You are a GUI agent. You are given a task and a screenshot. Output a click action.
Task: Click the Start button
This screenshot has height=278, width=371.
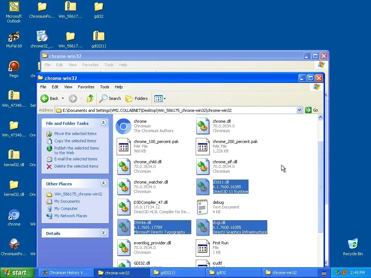(17, 273)
